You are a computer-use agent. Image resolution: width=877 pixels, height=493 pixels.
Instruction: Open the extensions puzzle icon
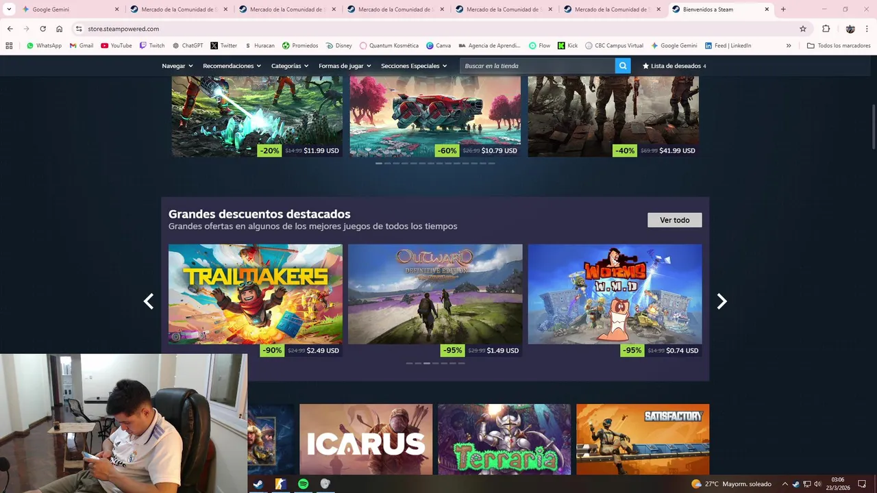[826, 29]
